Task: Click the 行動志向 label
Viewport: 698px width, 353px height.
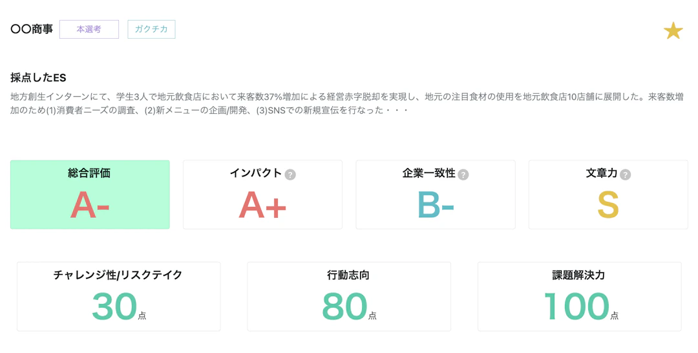Action: 348,275
